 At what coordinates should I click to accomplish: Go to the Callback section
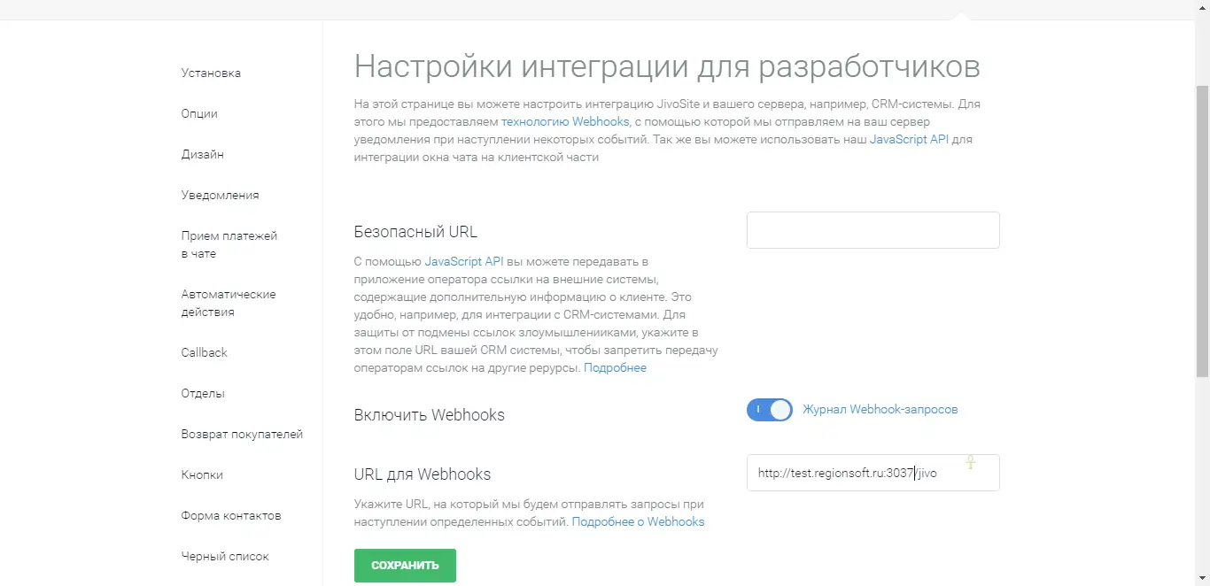click(x=204, y=353)
